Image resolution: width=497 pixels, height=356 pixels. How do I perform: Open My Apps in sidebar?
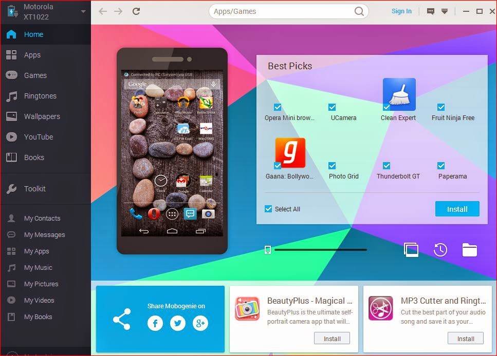(x=46, y=251)
